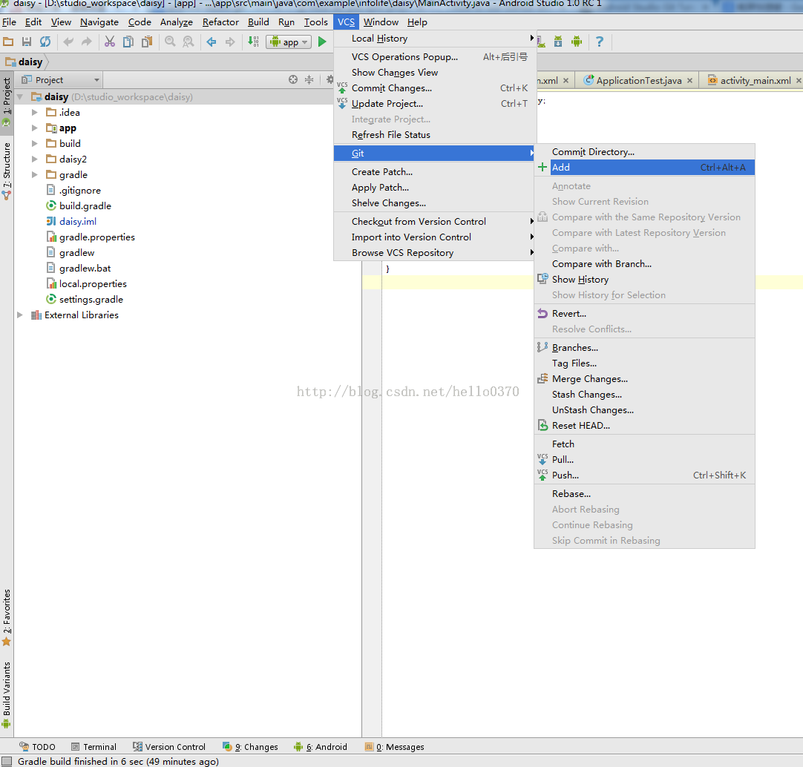Open the Changes tool window
The image size is (803, 767).
(x=250, y=746)
